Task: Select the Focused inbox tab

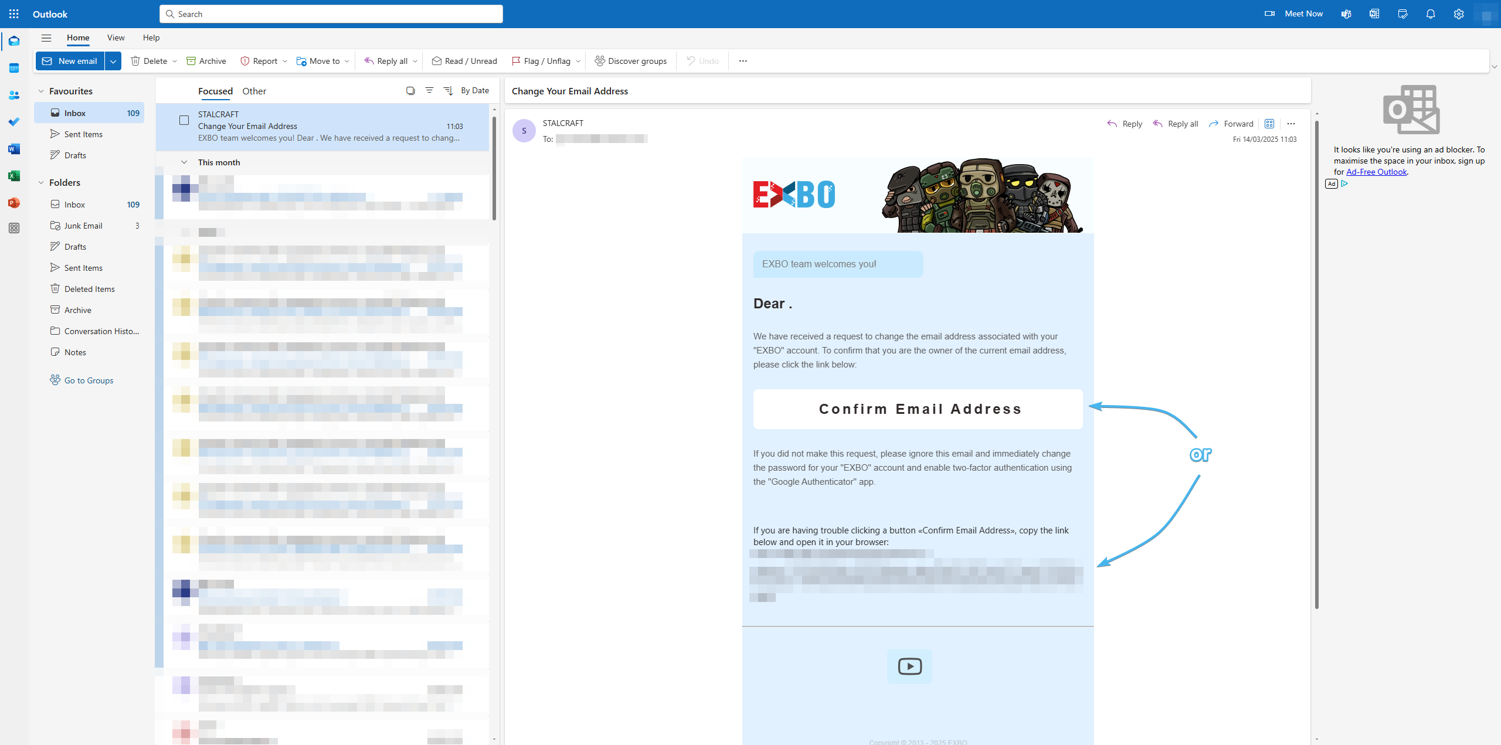Action: (x=215, y=91)
